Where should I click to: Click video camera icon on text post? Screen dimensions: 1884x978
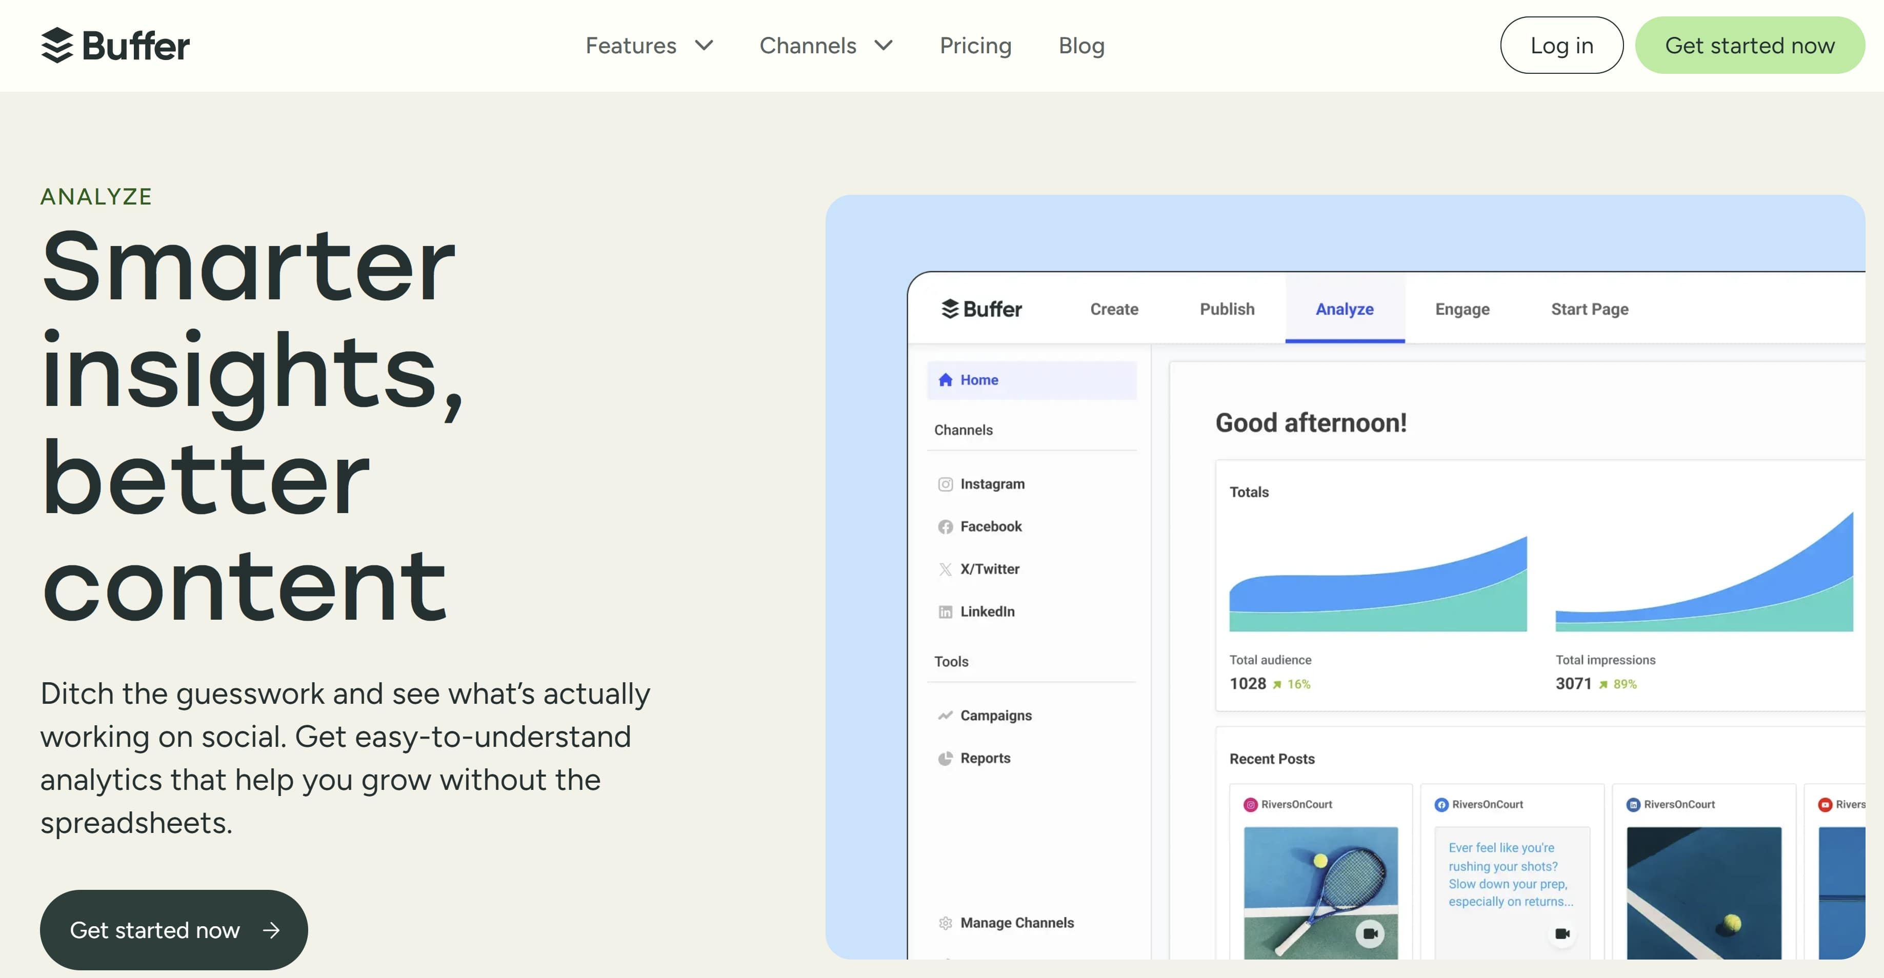[x=1562, y=933]
